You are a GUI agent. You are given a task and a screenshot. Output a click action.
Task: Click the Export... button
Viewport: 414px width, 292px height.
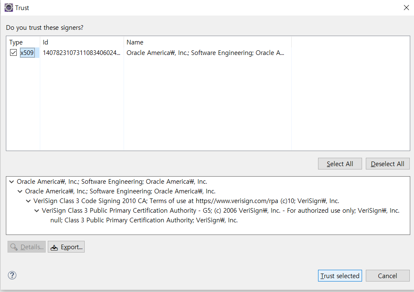[x=66, y=247]
